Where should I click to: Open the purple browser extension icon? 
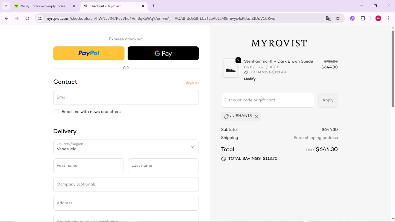352,18
